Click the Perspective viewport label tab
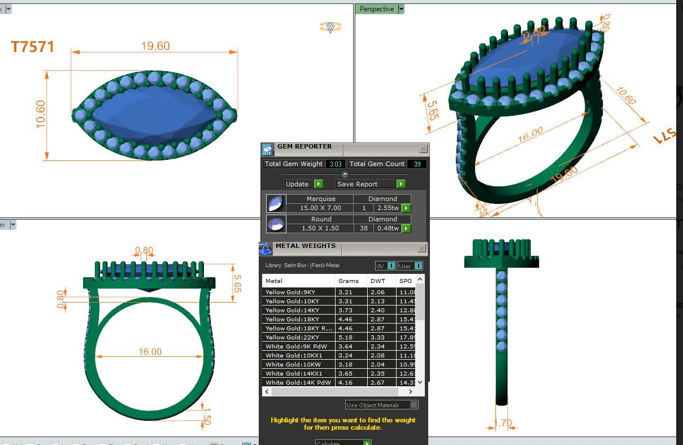This screenshot has width=683, height=445. click(376, 9)
